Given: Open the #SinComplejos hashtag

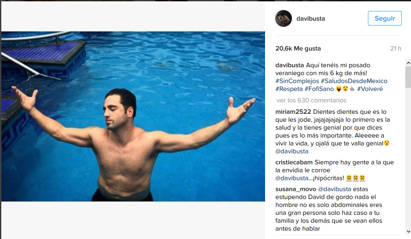Looking at the screenshot, I should click(297, 81).
